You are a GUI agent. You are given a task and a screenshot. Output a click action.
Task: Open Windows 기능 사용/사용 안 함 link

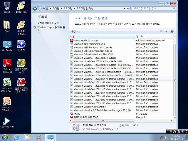point(51,28)
